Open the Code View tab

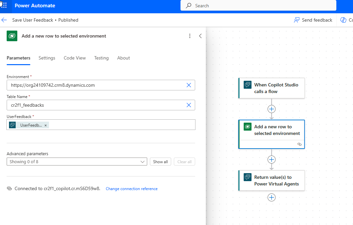point(75,58)
